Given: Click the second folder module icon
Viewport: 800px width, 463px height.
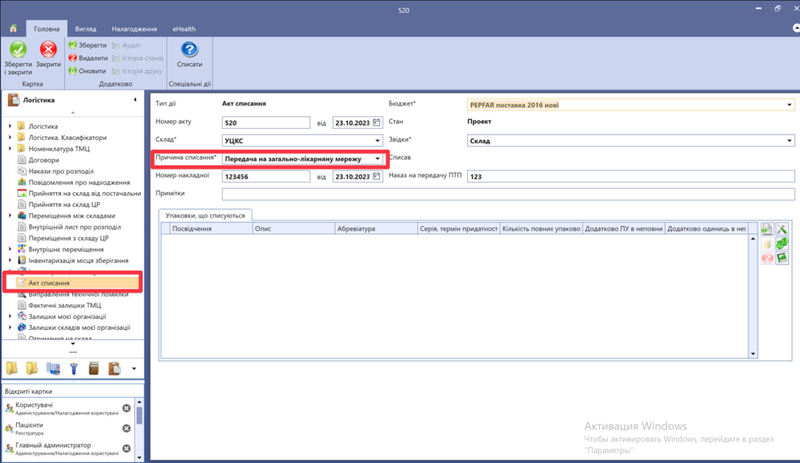Looking at the screenshot, I should point(32,369).
